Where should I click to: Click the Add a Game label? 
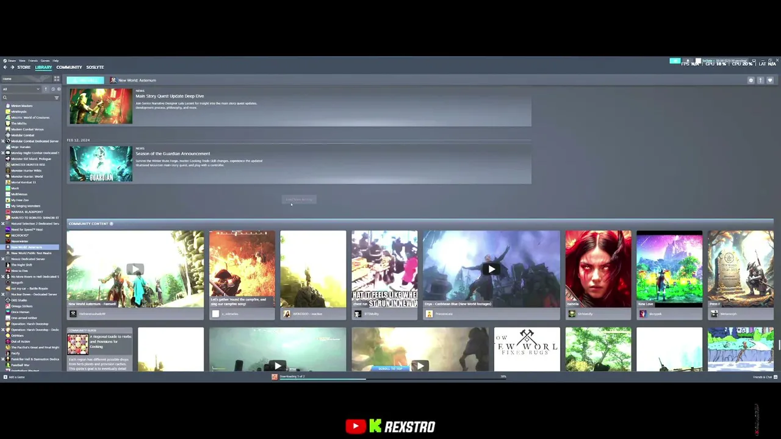17,377
